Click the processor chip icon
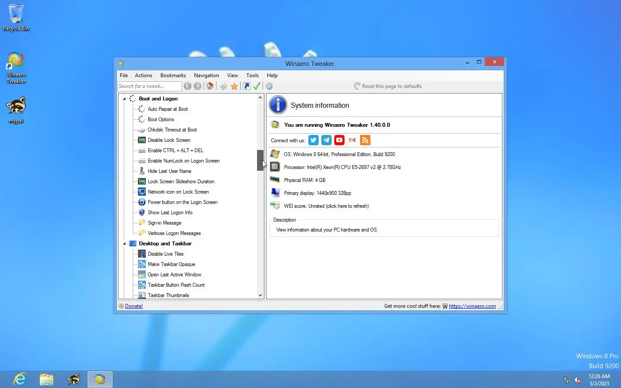The image size is (621, 388). point(275,167)
